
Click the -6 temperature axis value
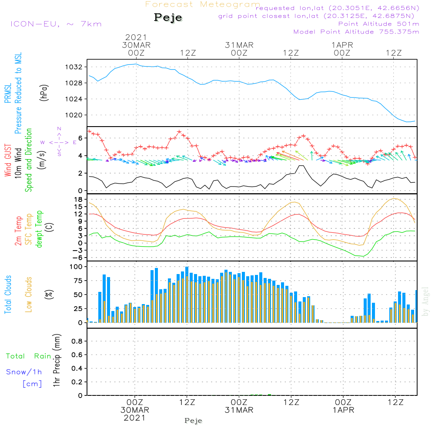click(x=77, y=258)
